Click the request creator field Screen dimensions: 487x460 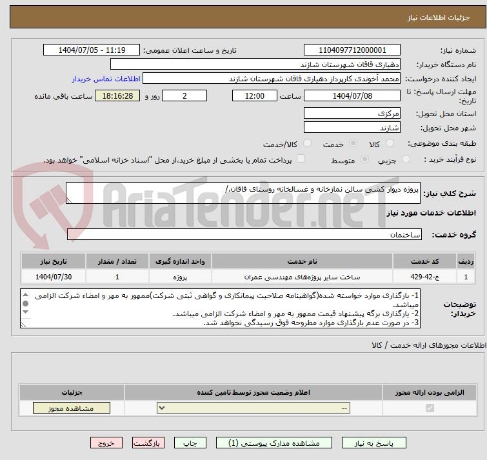pyautogui.click(x=272, y=79)
